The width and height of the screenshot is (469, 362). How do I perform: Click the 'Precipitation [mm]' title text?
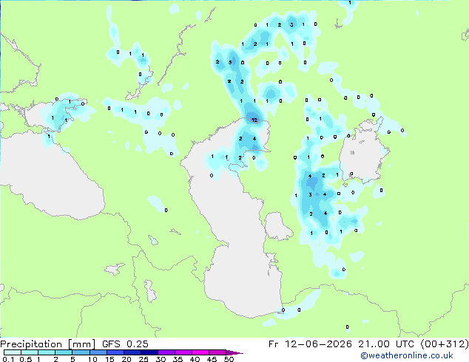pos(47,344)
